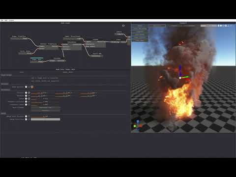
Task: Open the Edit menu
Action: [x=6, y=21]
